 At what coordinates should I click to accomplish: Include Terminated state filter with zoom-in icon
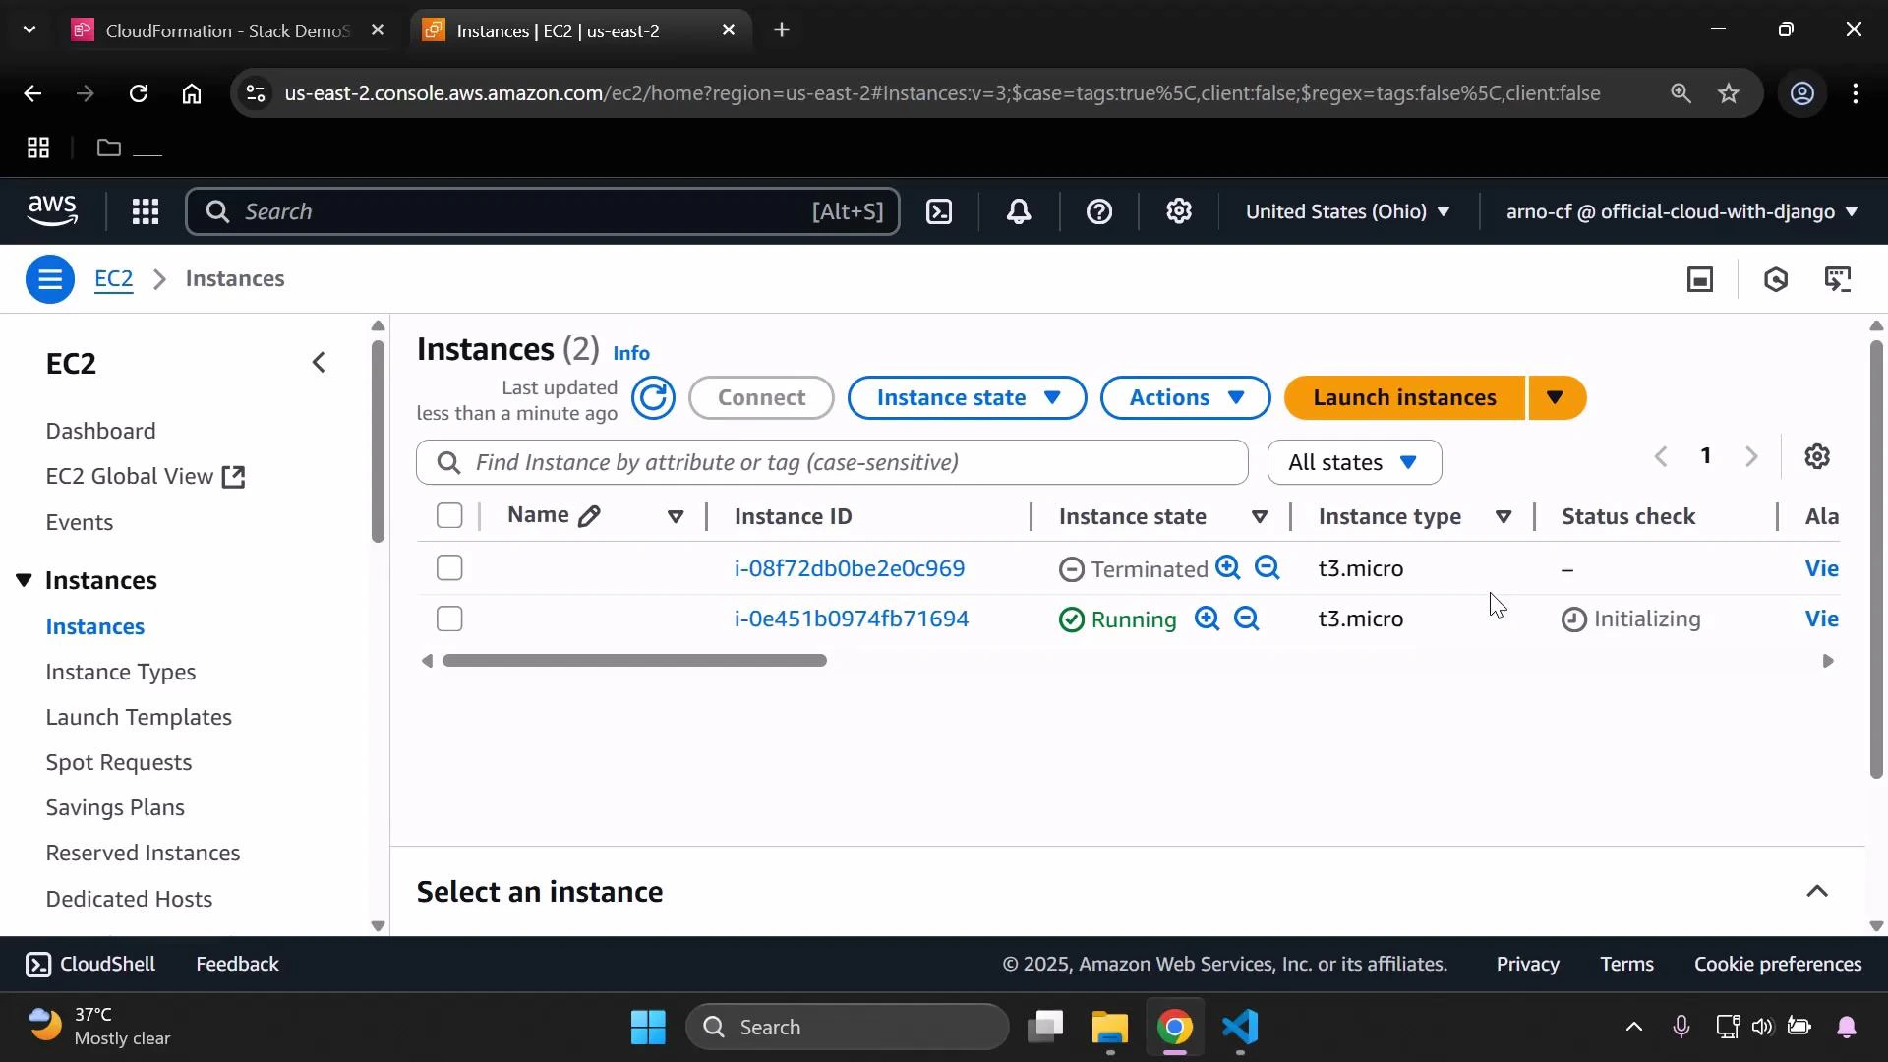click(1227, 567)
